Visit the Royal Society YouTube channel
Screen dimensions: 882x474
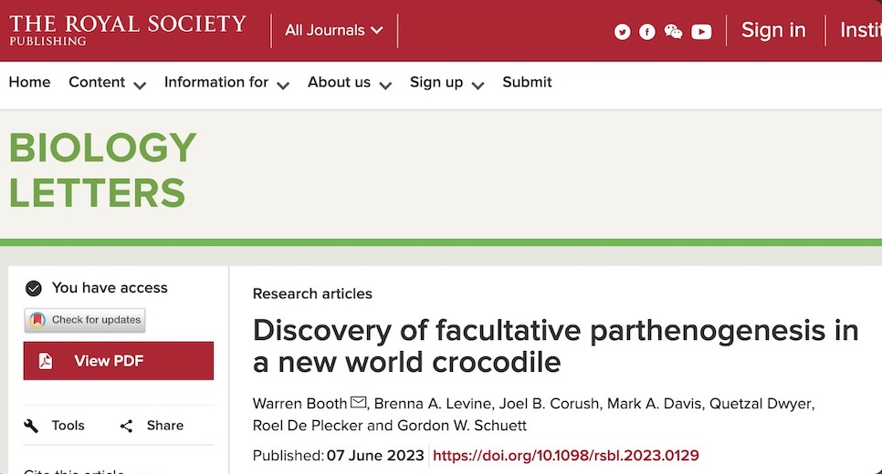pyautogui.click(x=701, y=32)
